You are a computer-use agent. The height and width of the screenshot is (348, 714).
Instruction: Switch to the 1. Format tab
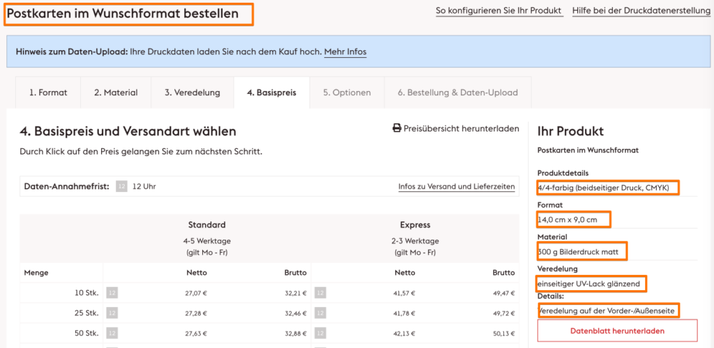point(48,93)
